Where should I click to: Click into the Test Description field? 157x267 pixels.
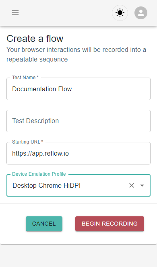point(78,121)
